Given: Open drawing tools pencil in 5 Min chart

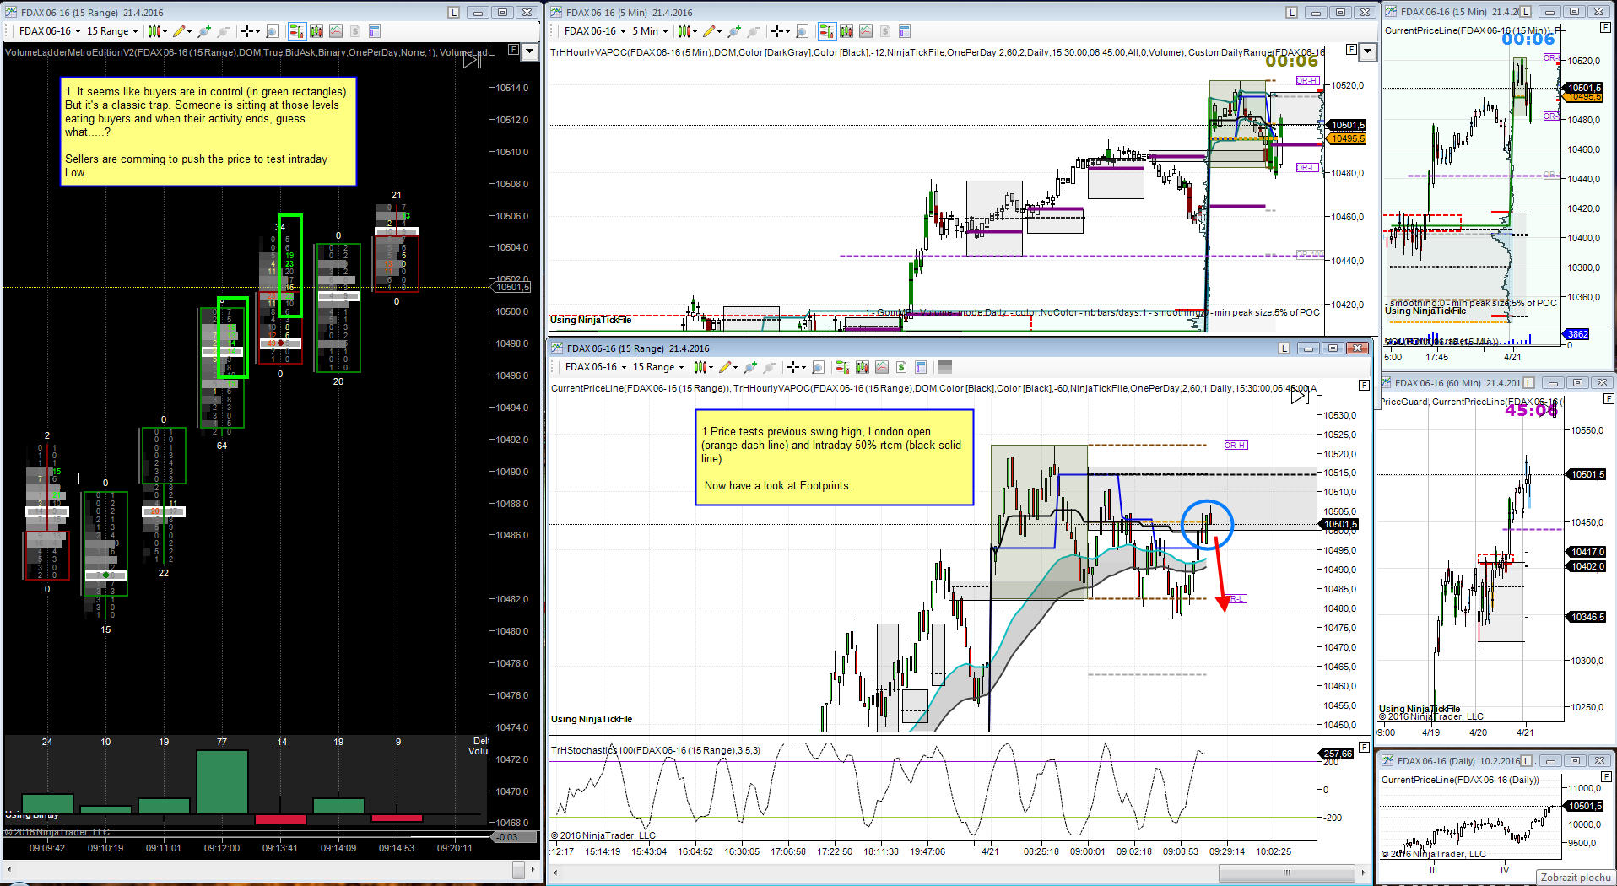Looking at the screenshot, I should point(711,31).
